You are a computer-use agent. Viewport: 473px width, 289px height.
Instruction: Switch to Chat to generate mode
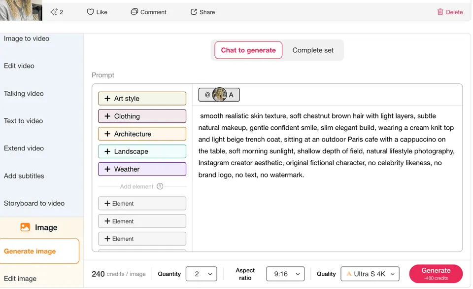pos(248,50)
